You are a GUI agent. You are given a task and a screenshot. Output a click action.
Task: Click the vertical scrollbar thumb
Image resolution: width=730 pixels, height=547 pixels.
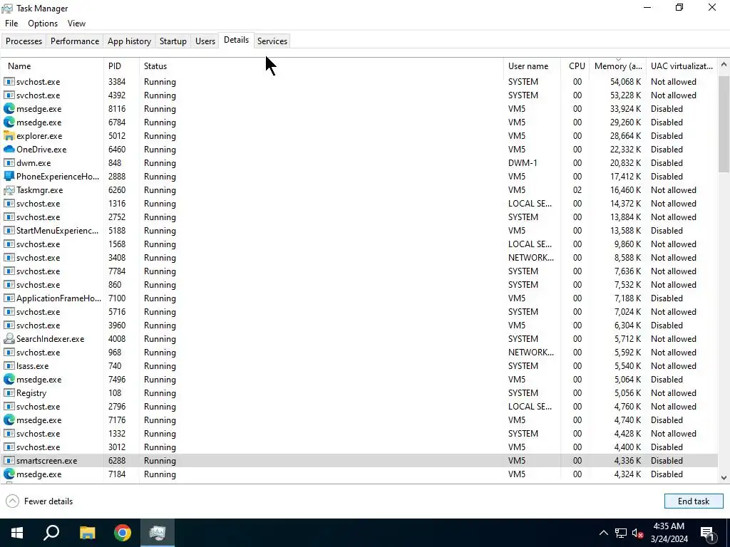(x=724, y=123)
